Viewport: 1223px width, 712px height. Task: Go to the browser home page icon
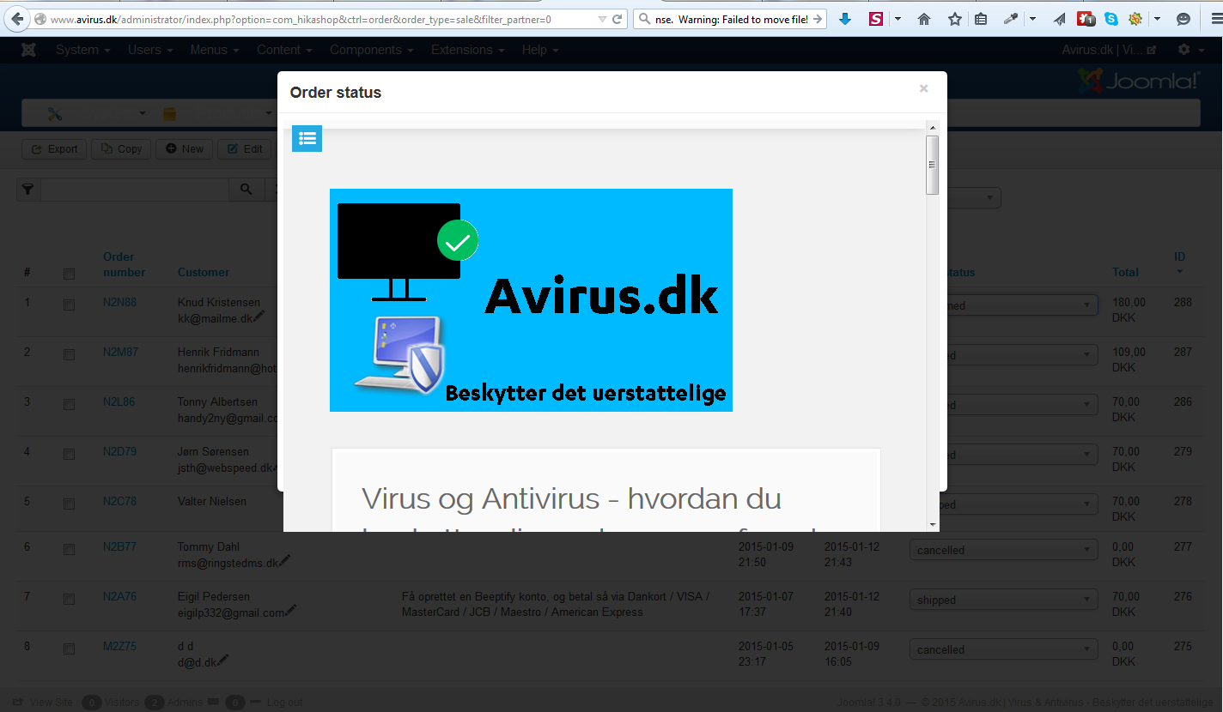pyautogui.click(x=924, y=19)
